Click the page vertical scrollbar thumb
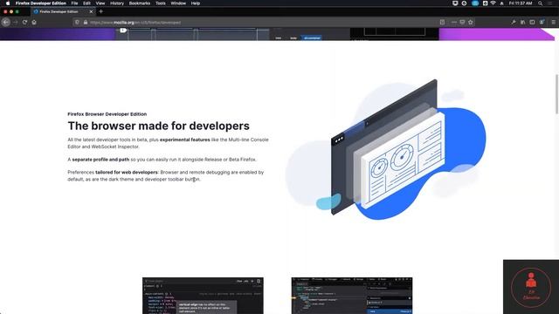 pyautogui.click(x=557, y=94)
